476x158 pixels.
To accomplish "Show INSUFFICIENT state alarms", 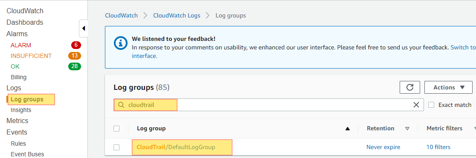I will (31, 56).
